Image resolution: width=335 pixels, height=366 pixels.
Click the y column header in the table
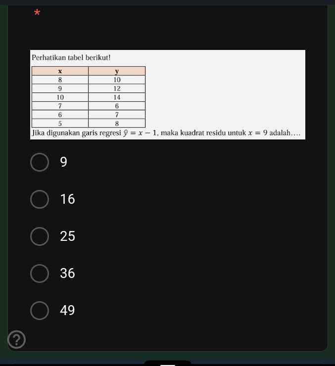(x=117, y=71)
